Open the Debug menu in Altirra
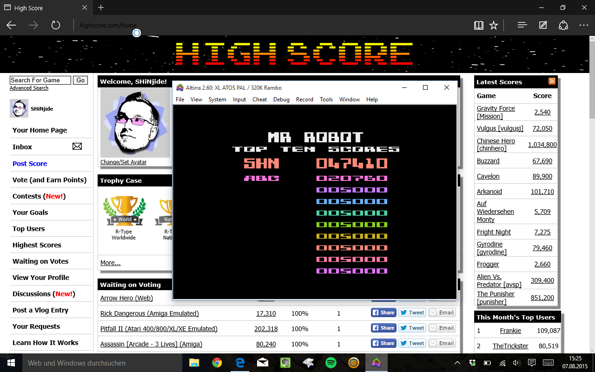Screen dimensions: 595x372 281,100
